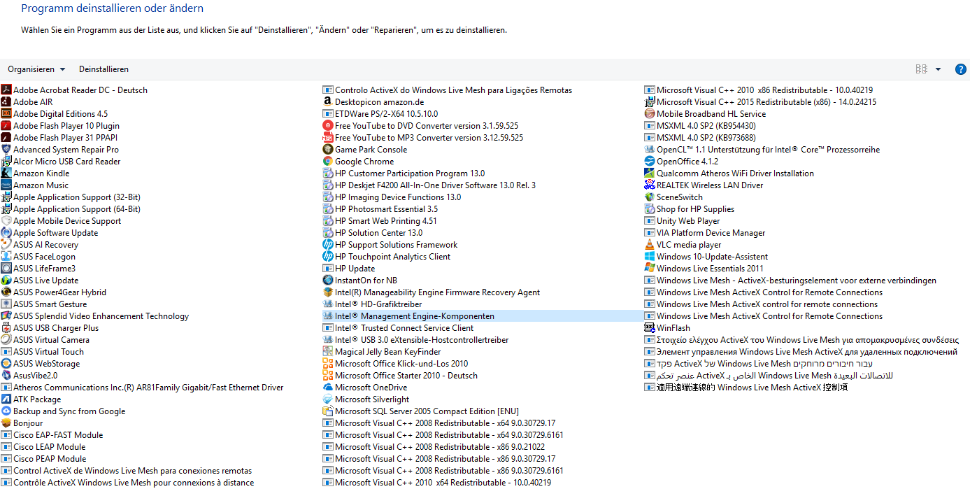Click the Unity Web Player icon

(650, 220)
